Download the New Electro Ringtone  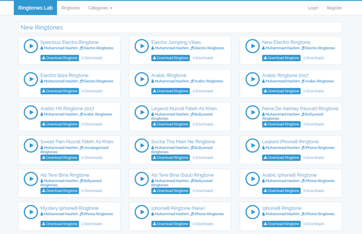tap(281, 58)
